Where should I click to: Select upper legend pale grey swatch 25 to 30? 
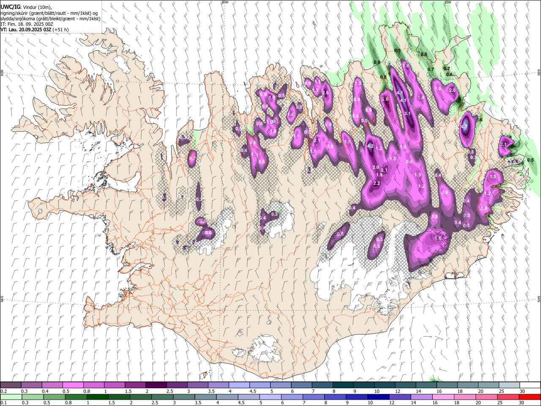(509, 385)
